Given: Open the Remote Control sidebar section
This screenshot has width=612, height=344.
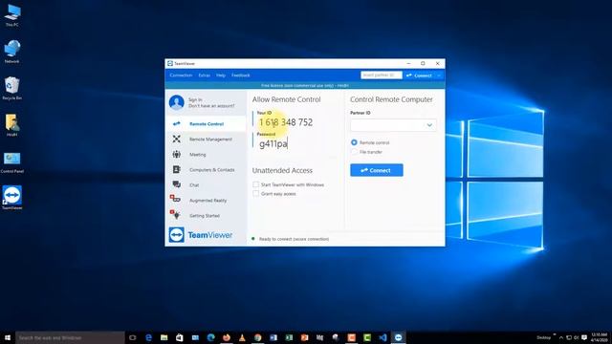Looking at the screenshot, I should pyautogui.click(x=207, y=124).
